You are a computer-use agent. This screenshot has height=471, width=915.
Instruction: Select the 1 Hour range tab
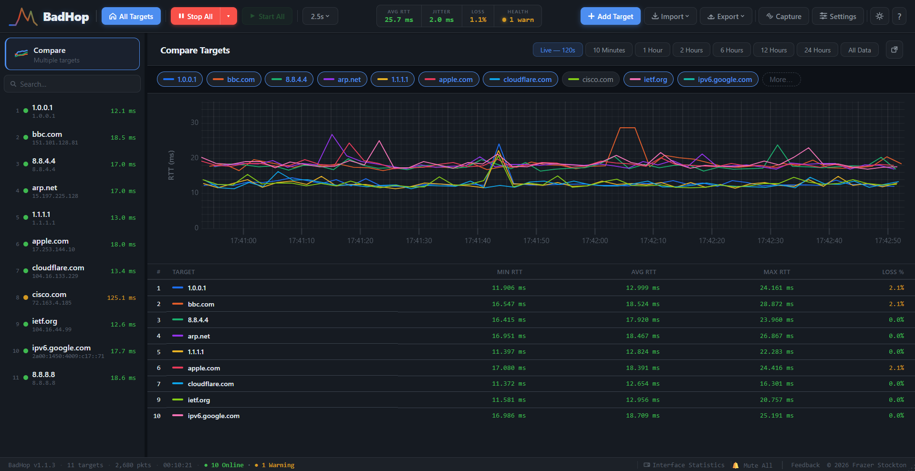pos(653,50)
